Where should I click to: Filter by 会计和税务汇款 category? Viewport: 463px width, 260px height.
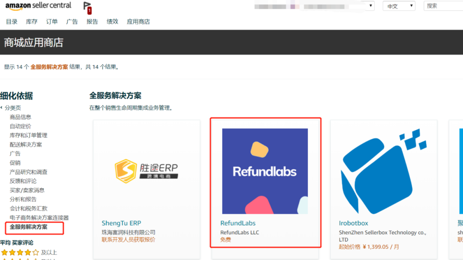[x=28, y=209]
